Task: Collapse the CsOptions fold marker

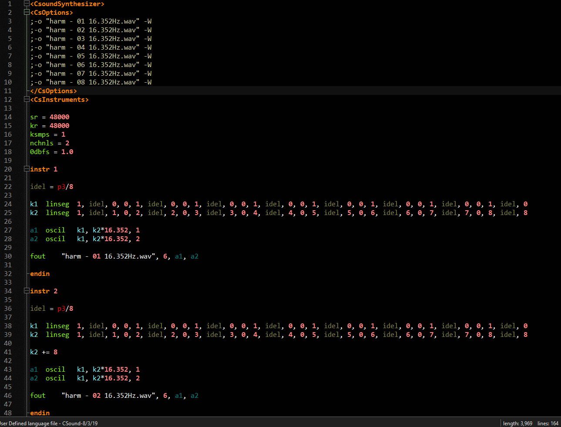Action: [x=27, y=13]
